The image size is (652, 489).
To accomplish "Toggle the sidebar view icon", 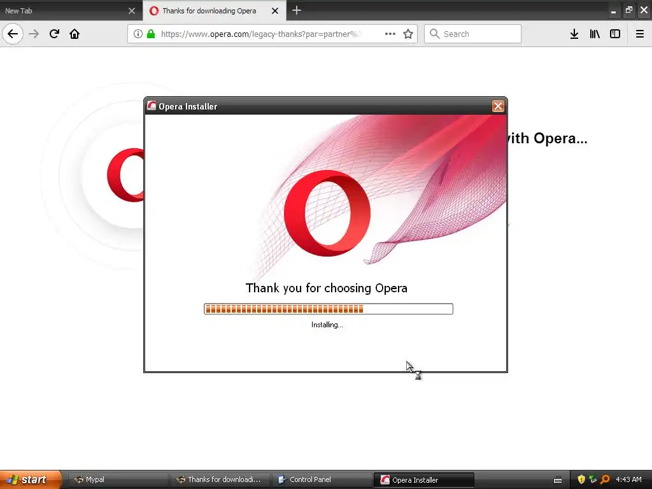I will pyautogui.click(x=615, y=34).
